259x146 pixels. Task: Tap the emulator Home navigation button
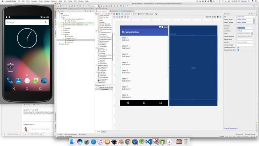point(27,88)
